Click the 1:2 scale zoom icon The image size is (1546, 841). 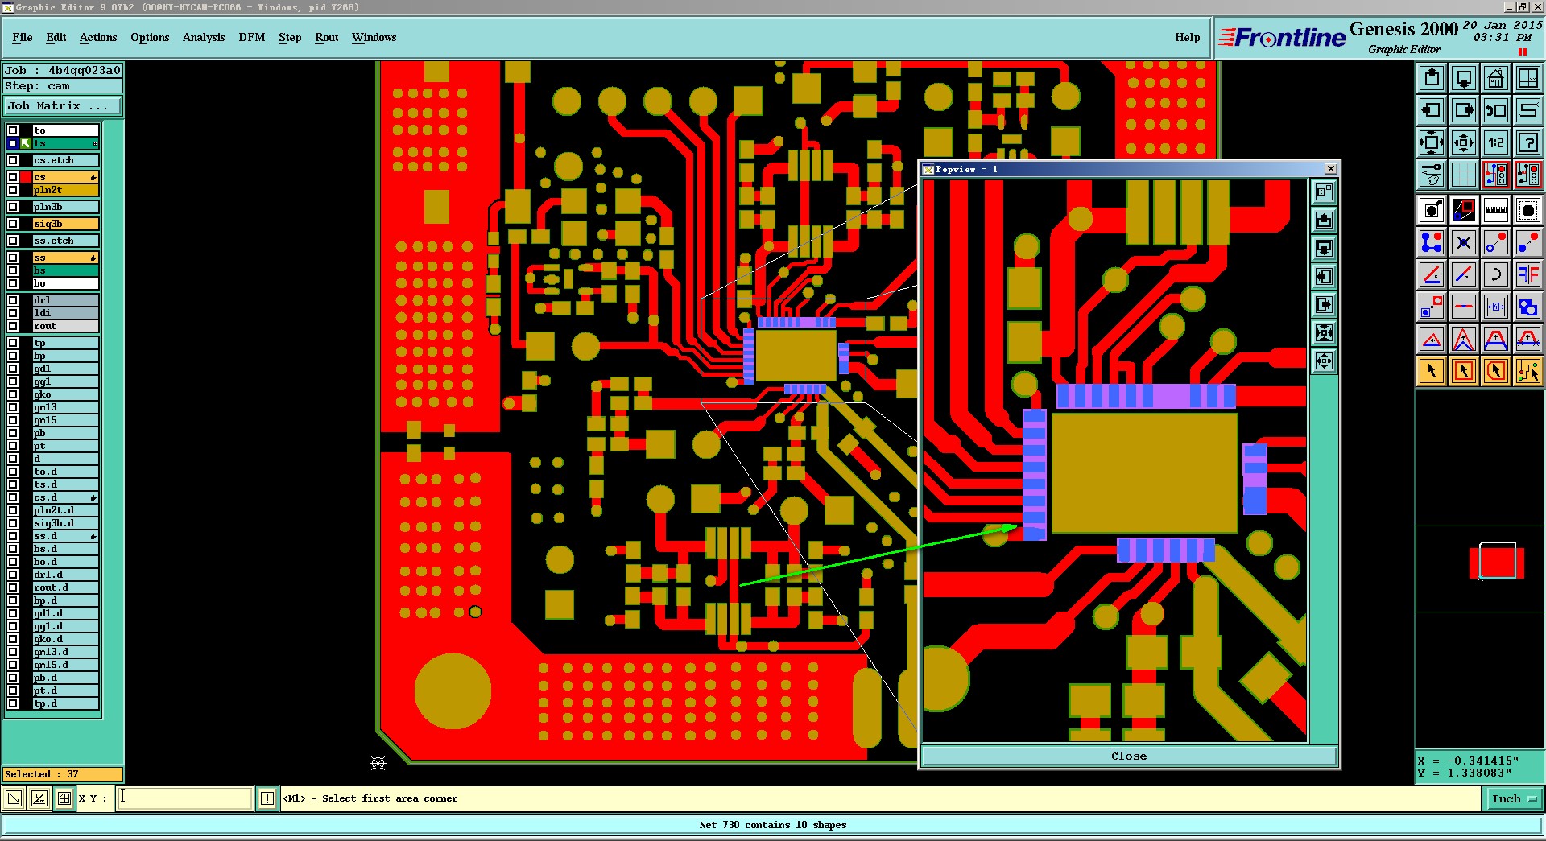pos(1496,142)
